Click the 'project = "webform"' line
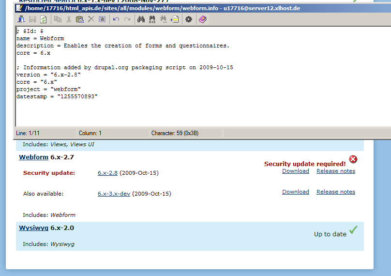This screenshot has height=276, width=391. (48, 89)
